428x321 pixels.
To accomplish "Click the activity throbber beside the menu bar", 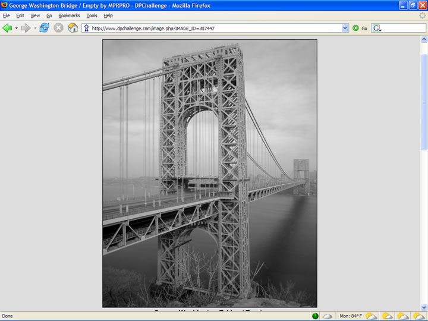I will point(422,15).
